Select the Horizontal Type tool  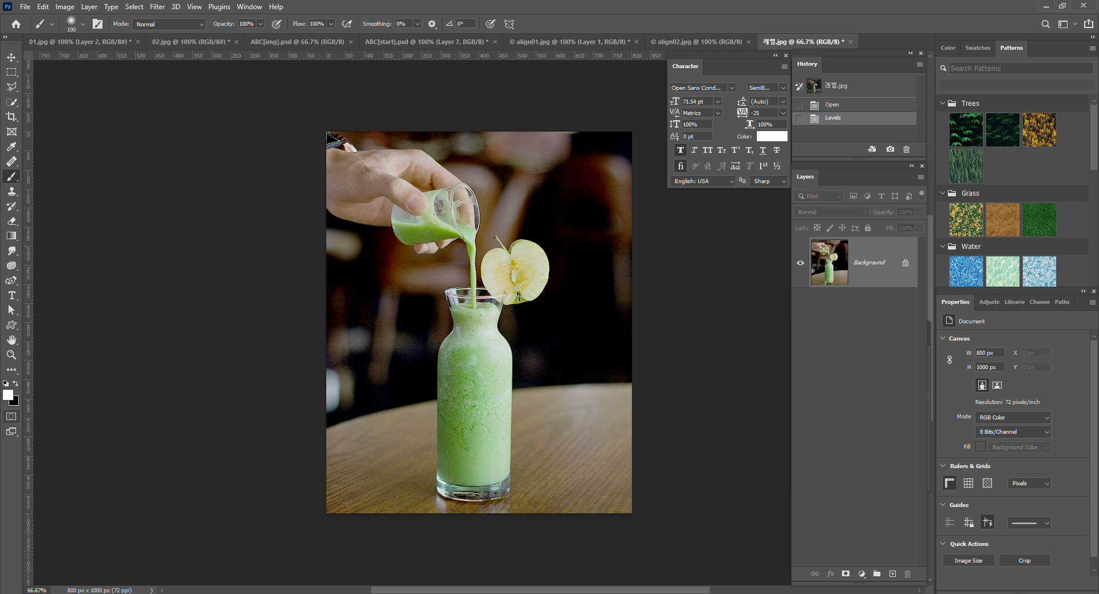(11, 295)
